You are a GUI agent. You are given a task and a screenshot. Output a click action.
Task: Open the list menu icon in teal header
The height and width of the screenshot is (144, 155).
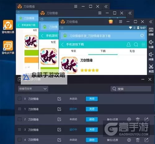pos(143,45)
